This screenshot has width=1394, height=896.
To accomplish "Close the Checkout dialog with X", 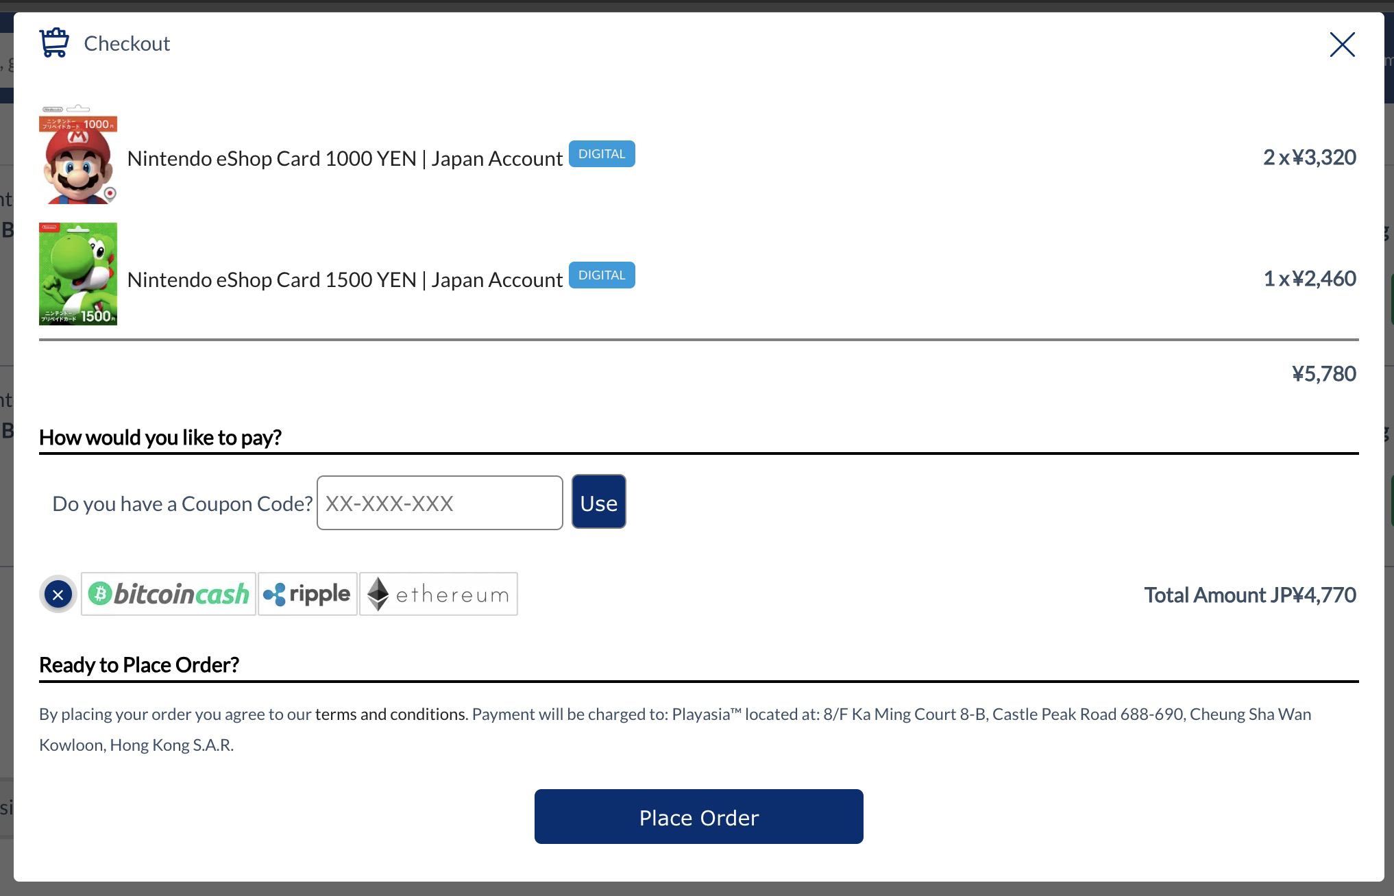I will coord(1342,45).
